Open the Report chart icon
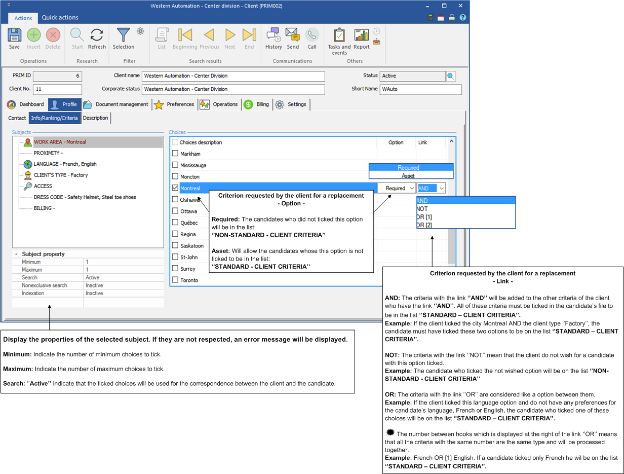 [x=362, y=35]
